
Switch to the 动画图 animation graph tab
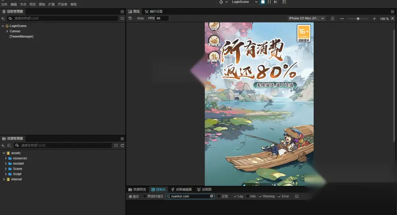(204, 190)
